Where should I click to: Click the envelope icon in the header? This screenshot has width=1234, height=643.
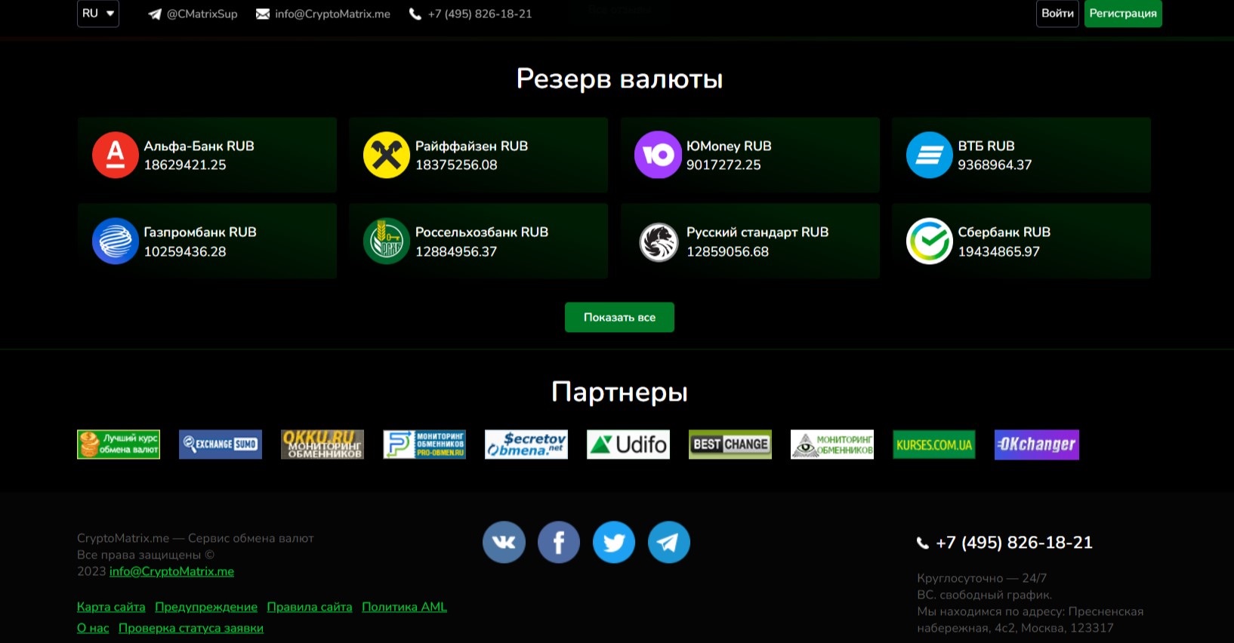point(263,14)
